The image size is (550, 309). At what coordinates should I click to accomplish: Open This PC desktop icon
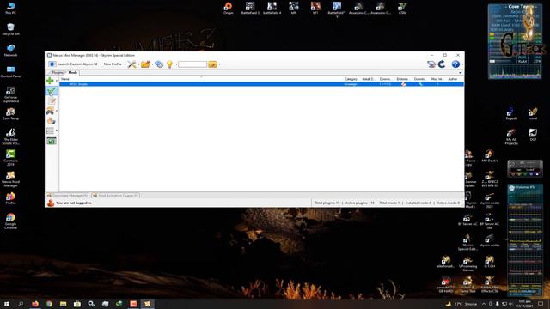10,9
